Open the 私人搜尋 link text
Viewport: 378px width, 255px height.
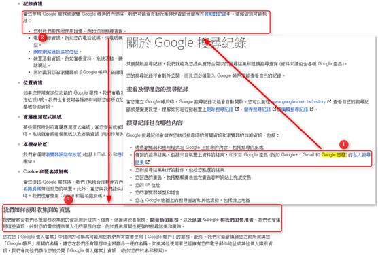pos(362,155)
